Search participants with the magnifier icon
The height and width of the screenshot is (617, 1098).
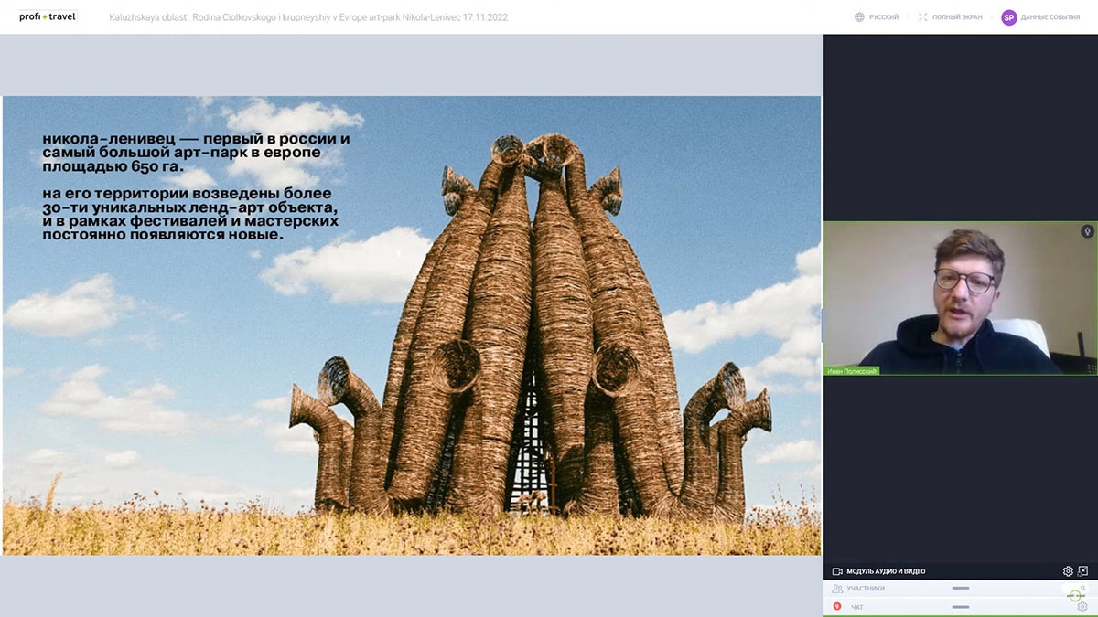(1083, 589)
